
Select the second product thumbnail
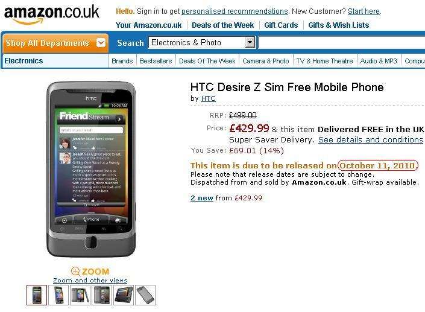tap(58, 295)
